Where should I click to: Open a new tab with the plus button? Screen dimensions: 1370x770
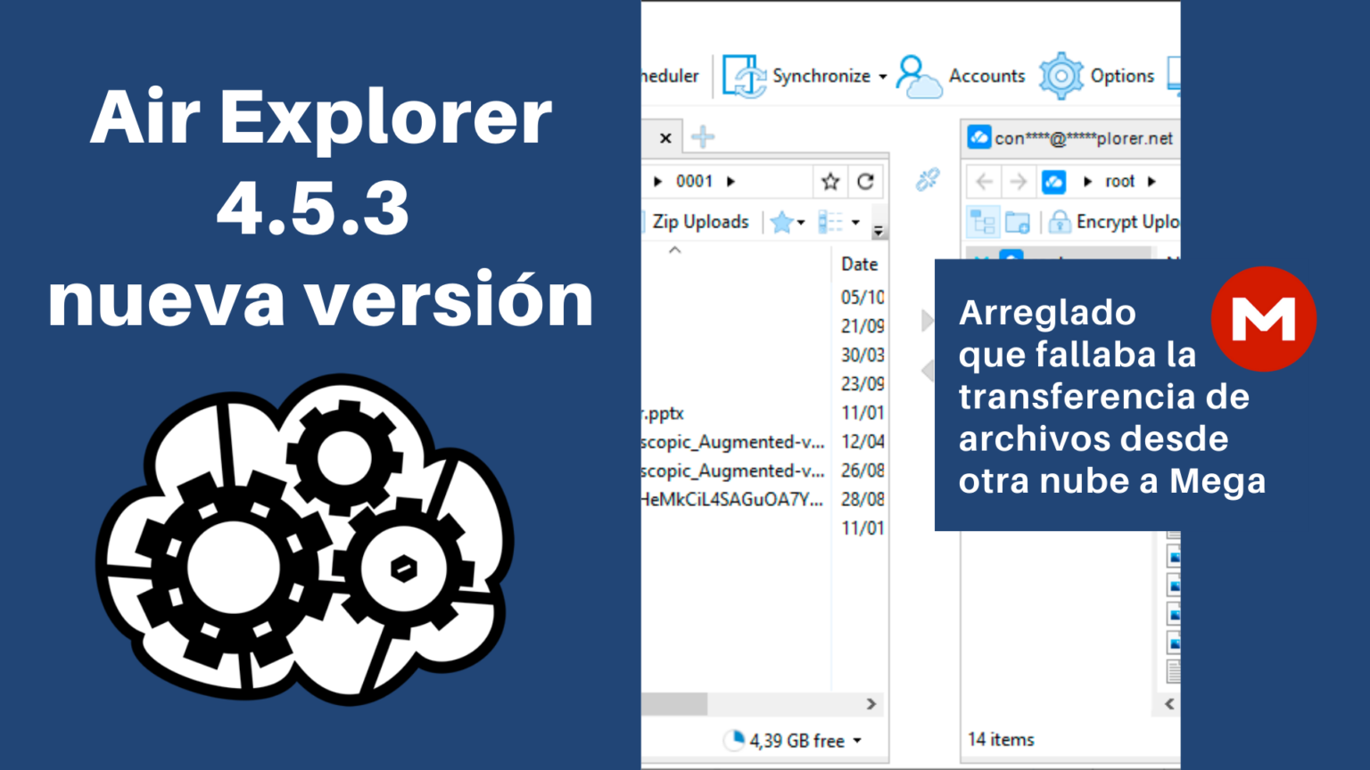[703, 137]
